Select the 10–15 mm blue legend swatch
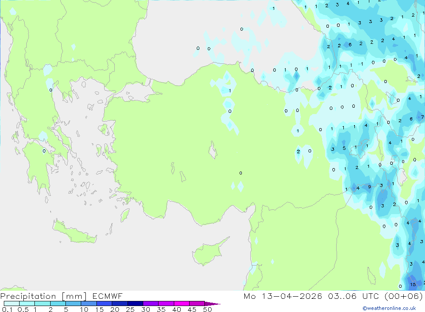This screenshot has height=312, width=425. 89,303
